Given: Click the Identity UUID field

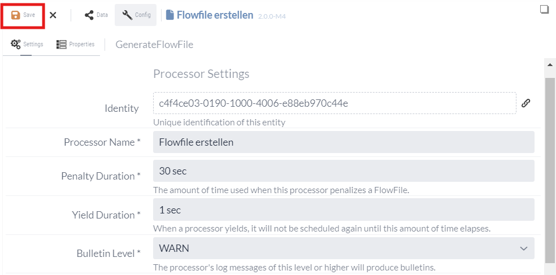Looking at the screenshot, I should tap(334, 103).
